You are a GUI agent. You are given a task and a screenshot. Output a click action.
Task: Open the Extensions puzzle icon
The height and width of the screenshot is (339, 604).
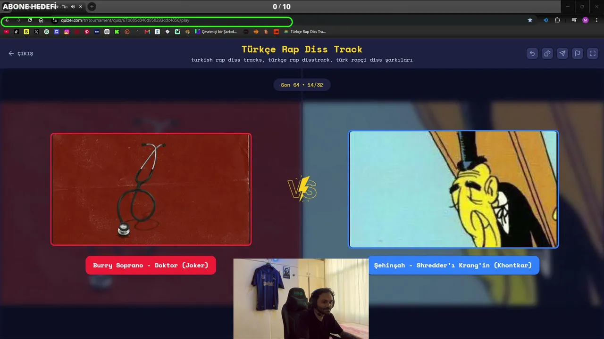pyautogui.click(x=557, y=20)
